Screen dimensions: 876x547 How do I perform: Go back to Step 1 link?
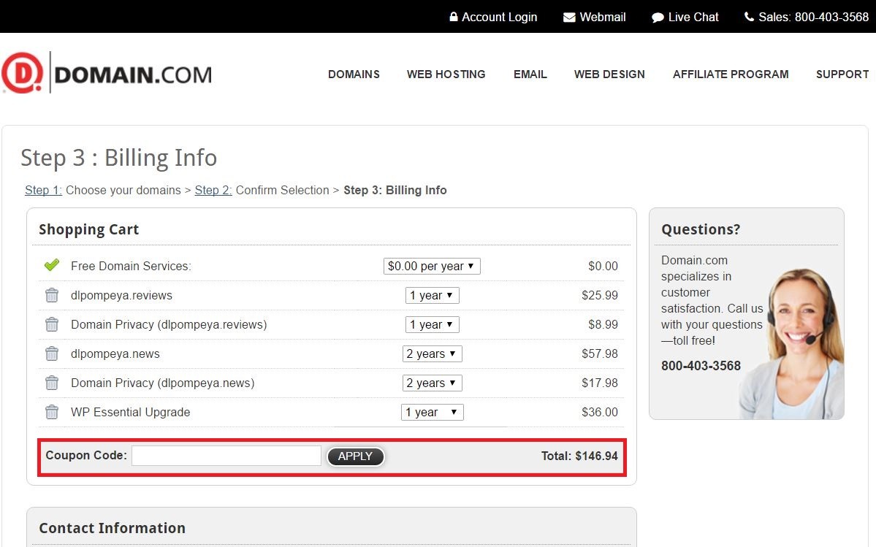point(43,190)
